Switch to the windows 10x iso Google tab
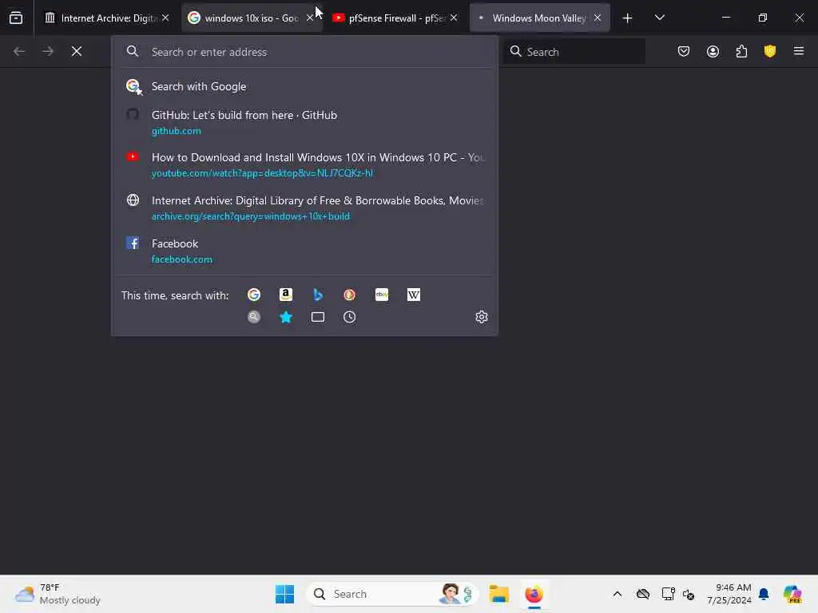Screen dimensions: 818x613 pos(252,18)
